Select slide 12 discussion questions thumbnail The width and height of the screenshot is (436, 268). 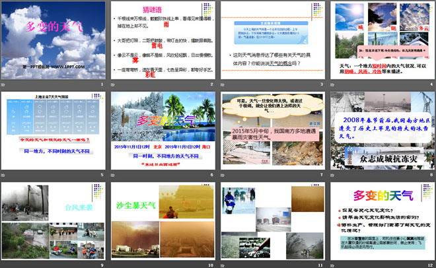pyautogui.click(x=382, y=221)
